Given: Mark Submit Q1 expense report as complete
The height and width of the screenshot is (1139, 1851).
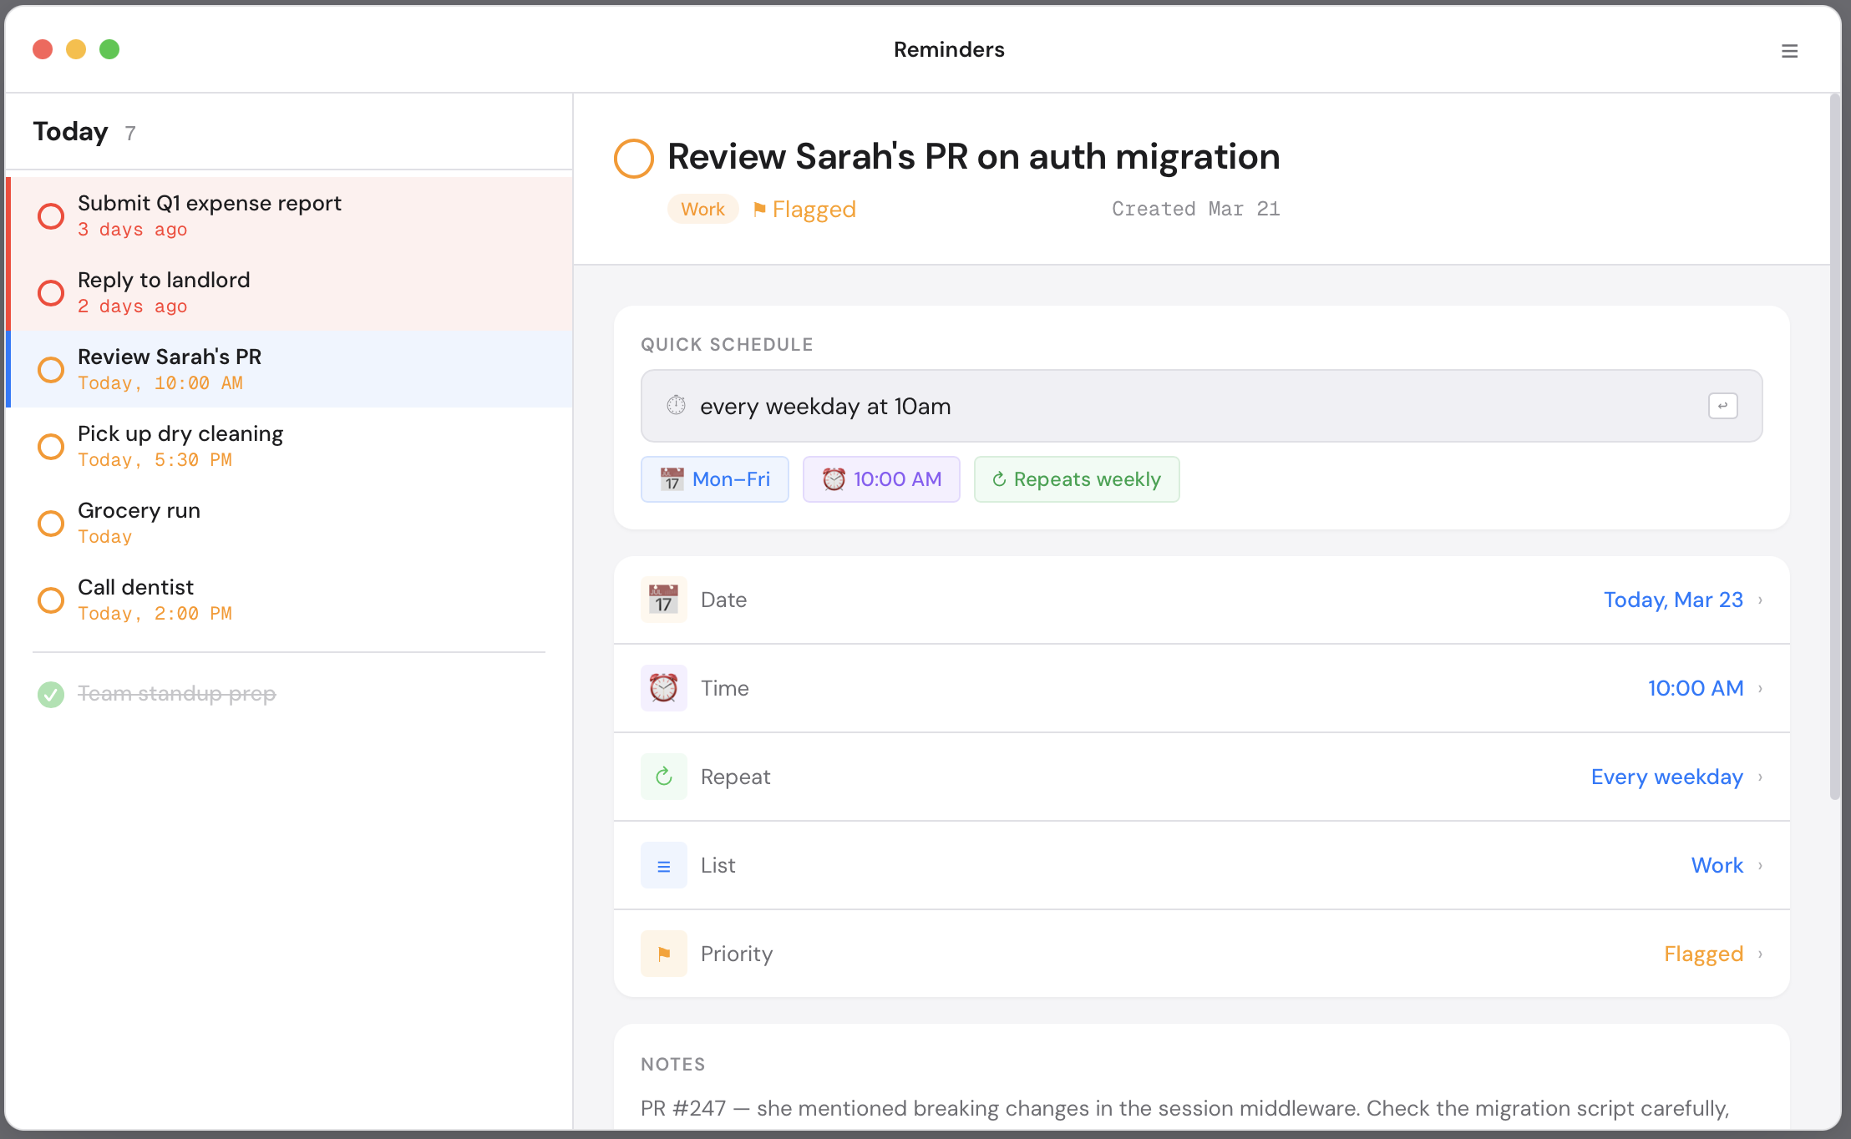Looking at the screenshot, I should click(51, 216).
